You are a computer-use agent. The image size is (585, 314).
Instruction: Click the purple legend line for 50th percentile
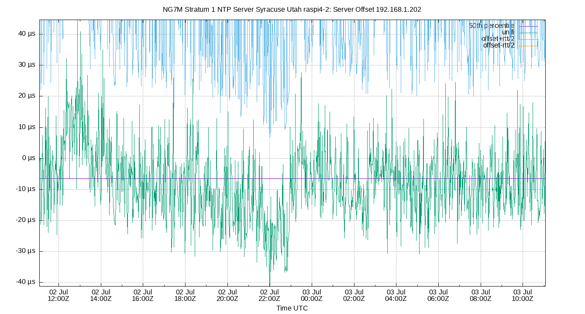tap(528, 26)
